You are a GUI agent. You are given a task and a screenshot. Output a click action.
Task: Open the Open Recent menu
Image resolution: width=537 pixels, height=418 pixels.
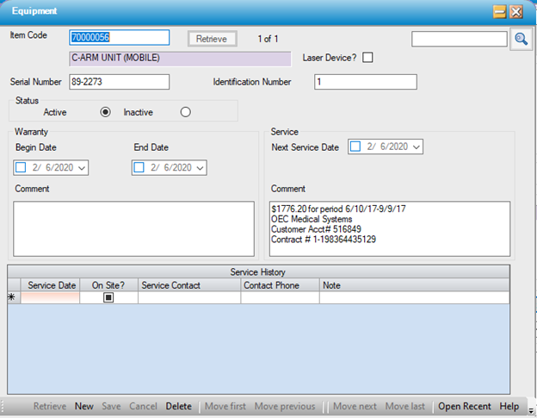coord(464,406)
